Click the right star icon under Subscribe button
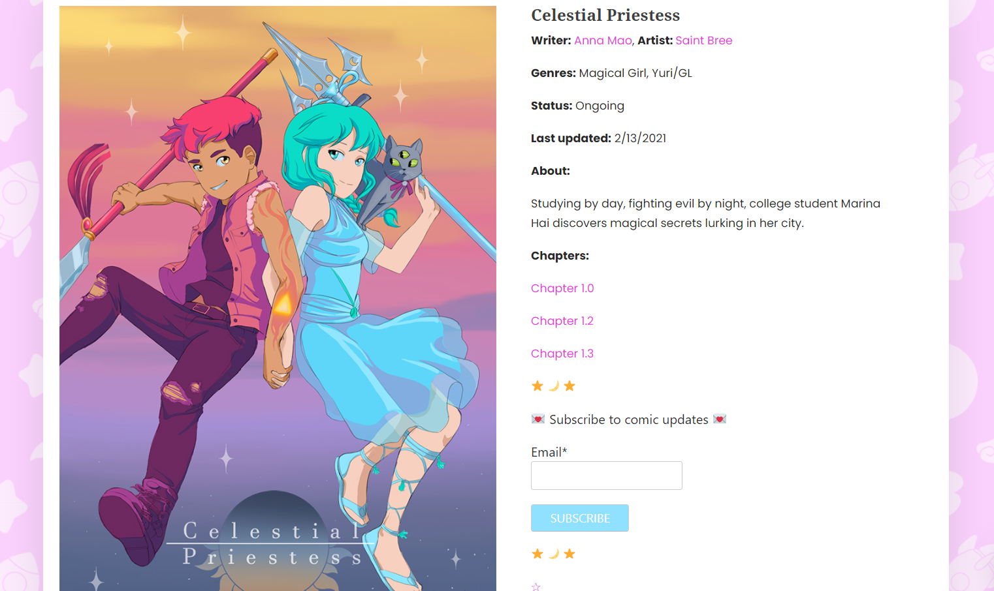 tap(569, 554)
